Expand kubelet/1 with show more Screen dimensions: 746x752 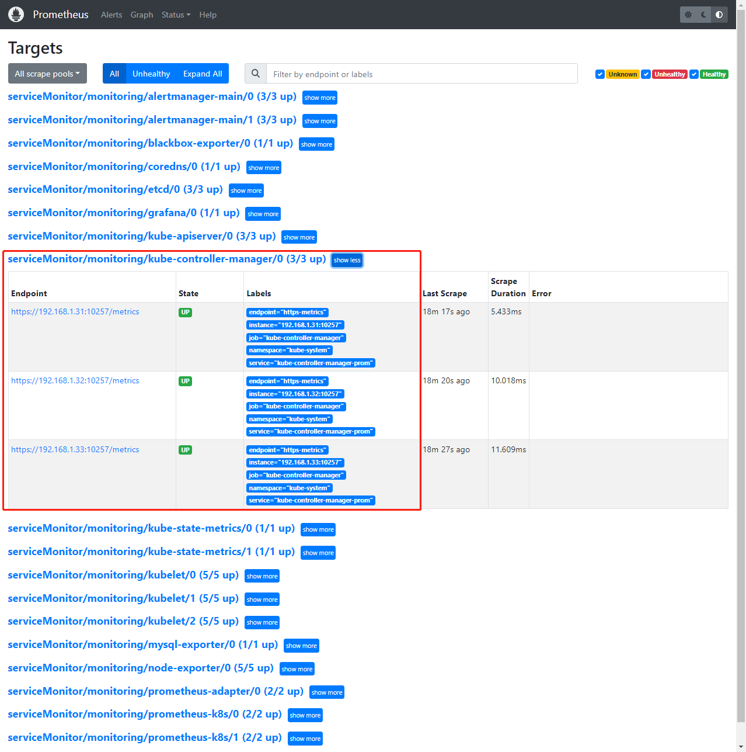[262, 599]
